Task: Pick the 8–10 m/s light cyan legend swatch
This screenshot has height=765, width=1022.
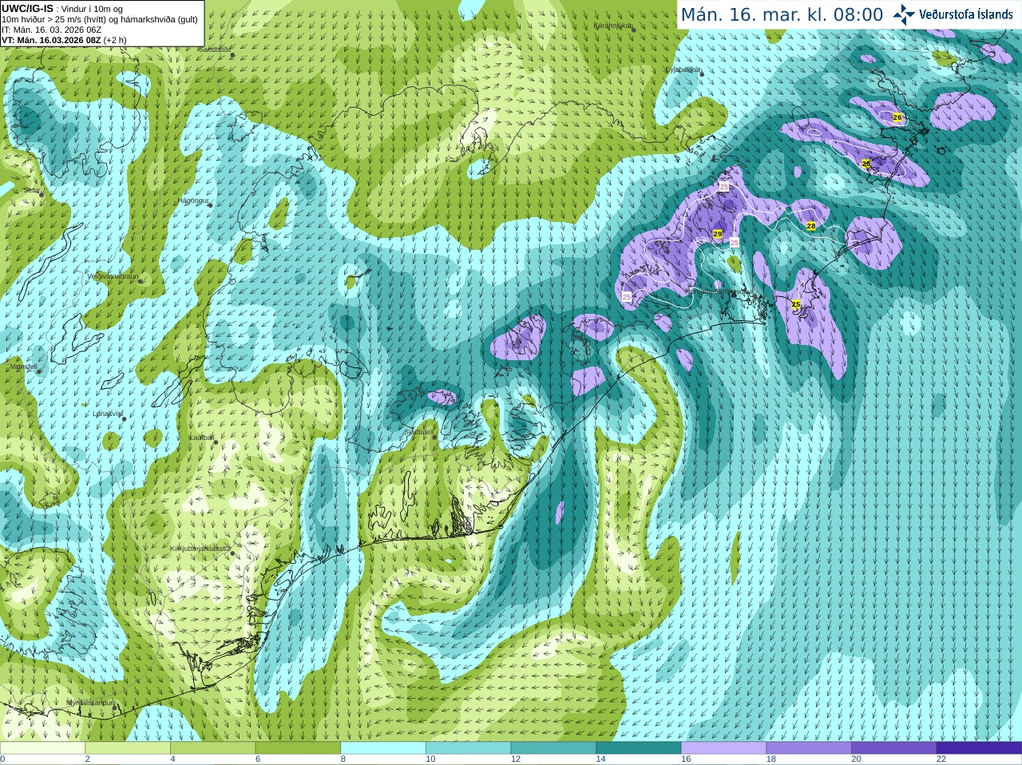Action: coord(383,748)
